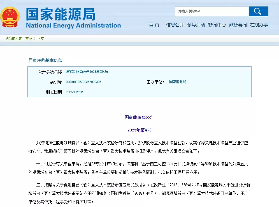Open link 国家能源局公告2025年第4号
The height and width of the screenshot is (207, 279).
coord(87,72)
